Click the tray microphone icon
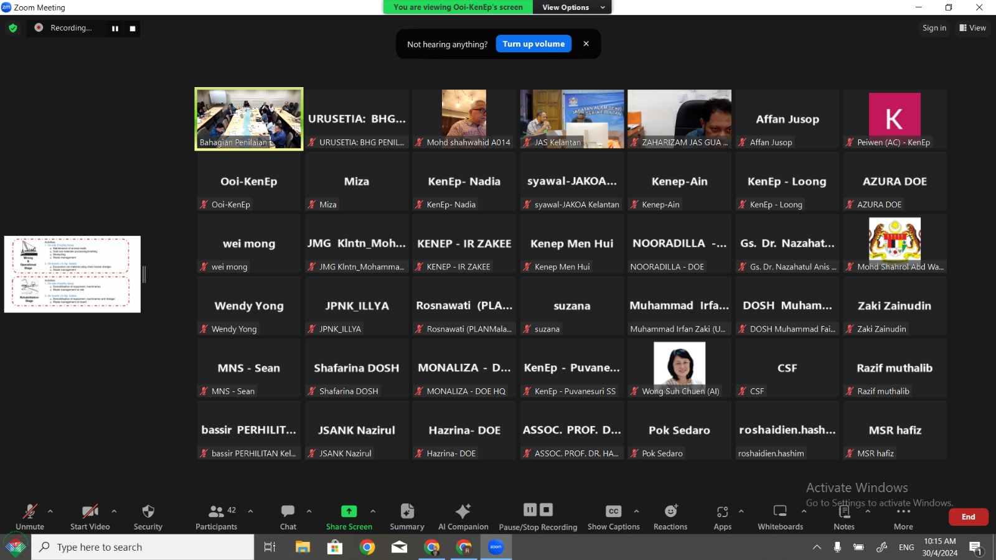The width and height of the screenshot is (996, 560). point(837,547)
